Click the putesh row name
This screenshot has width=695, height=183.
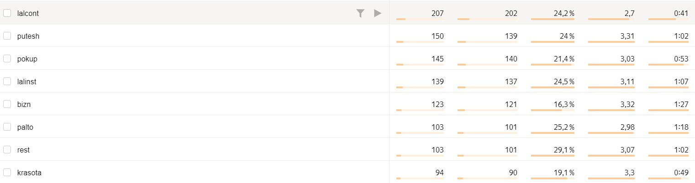point(28,36)
